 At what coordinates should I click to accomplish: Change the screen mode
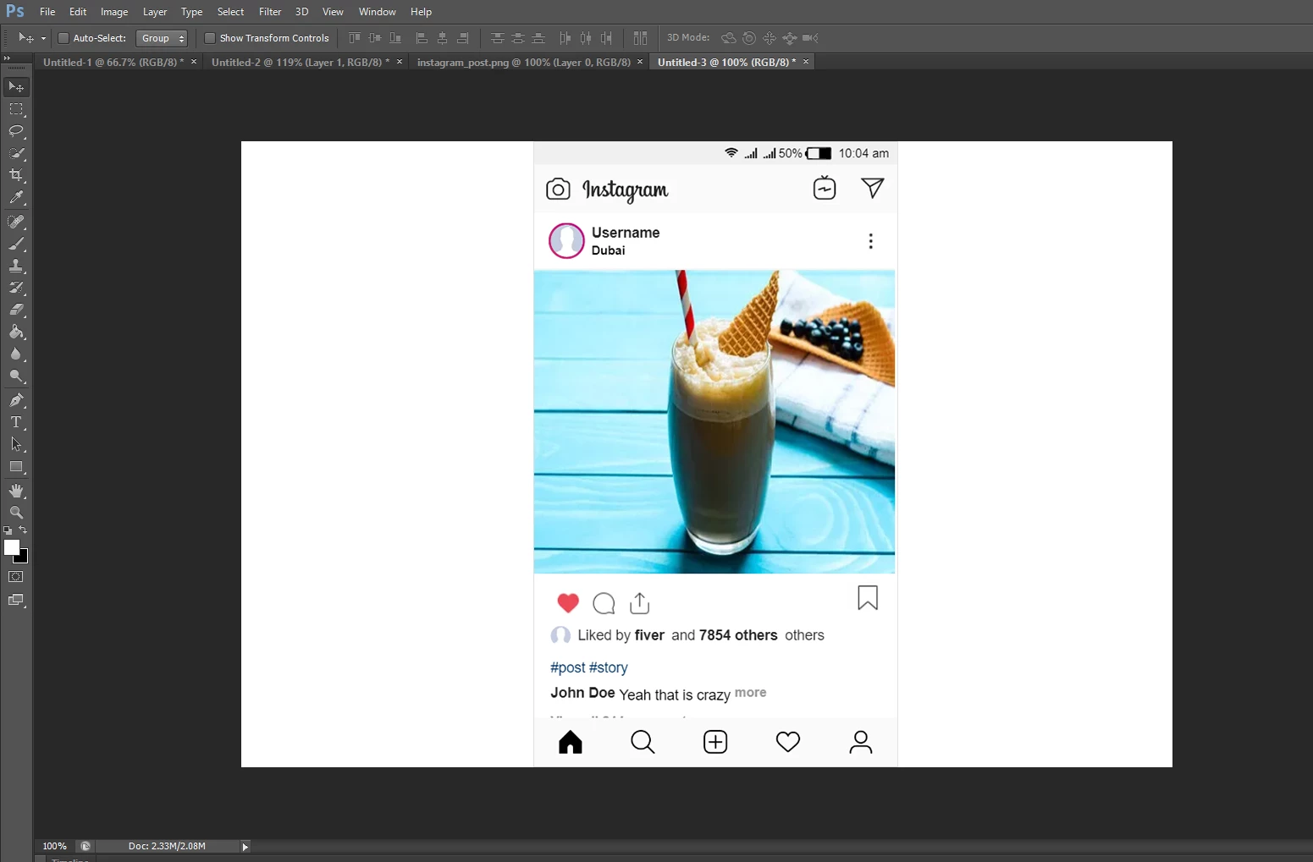[16, 601]
